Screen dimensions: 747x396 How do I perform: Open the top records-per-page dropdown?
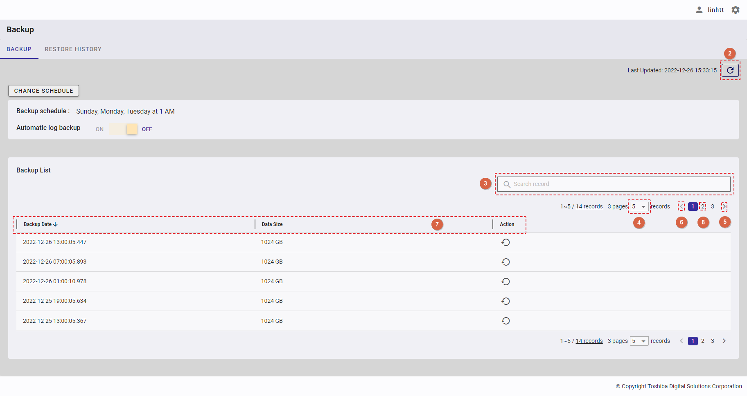[639, 206]
